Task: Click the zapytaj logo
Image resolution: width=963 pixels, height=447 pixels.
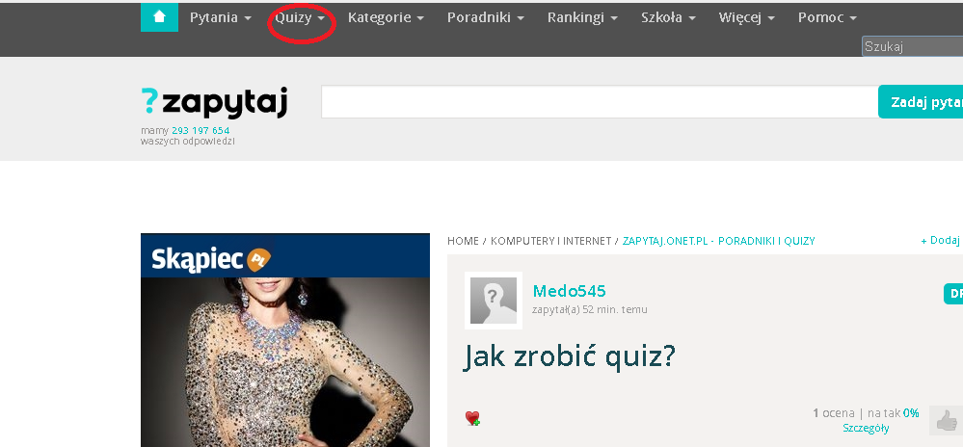Action: pos(214,102)
